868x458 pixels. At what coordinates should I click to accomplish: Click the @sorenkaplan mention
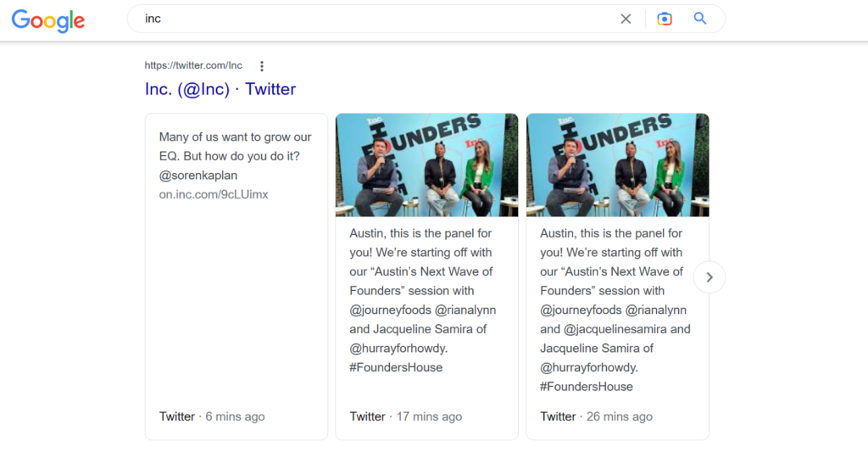click(x=198, y=176)
